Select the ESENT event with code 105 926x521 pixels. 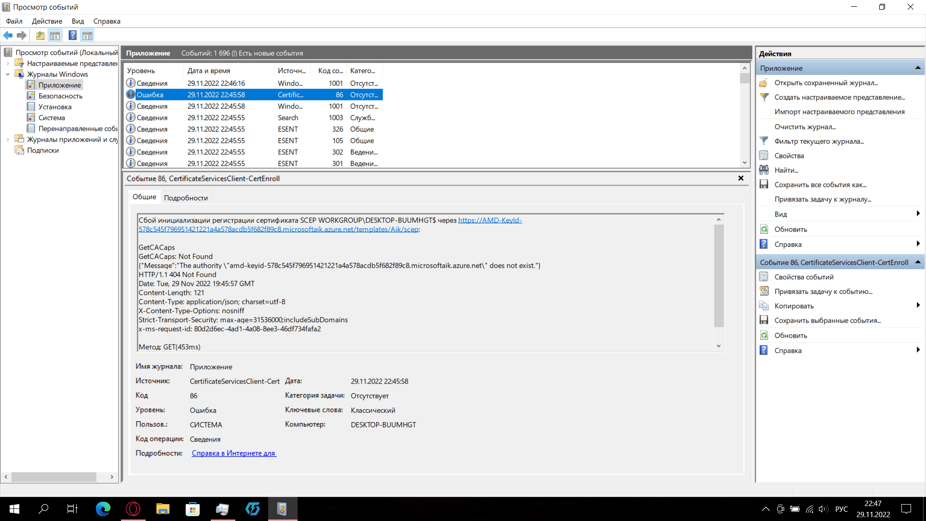coord(254,141)
